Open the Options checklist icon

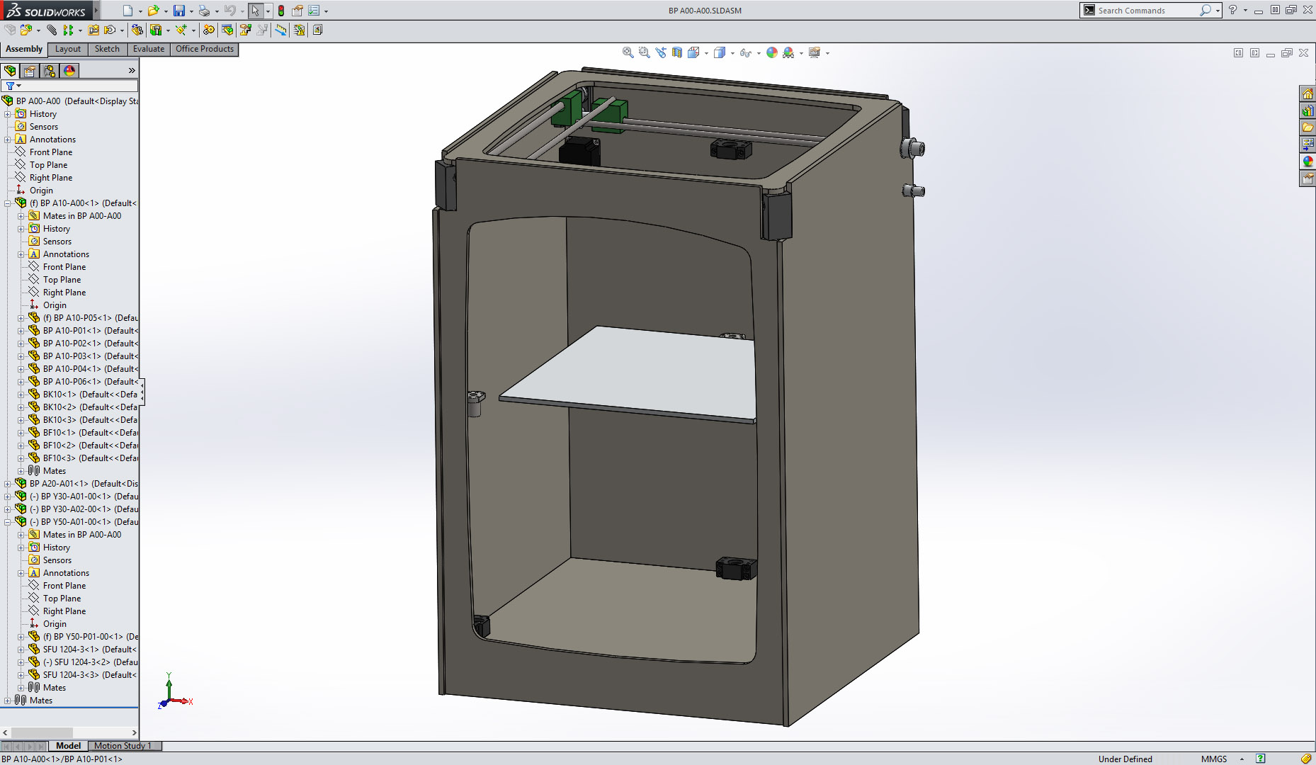tap(314, 11)
